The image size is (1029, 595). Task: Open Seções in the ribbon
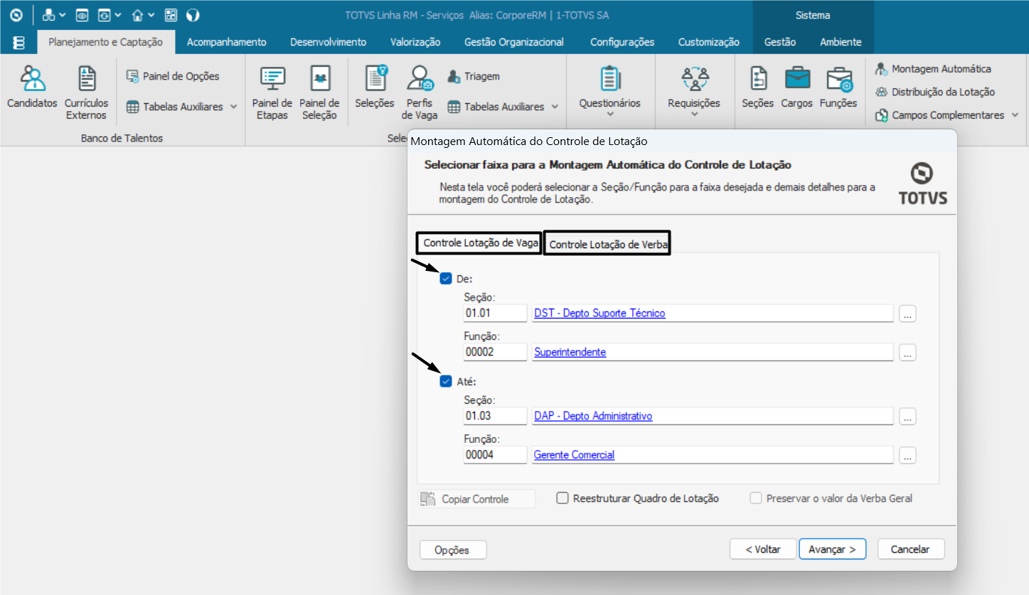click(x=757, y=87)
